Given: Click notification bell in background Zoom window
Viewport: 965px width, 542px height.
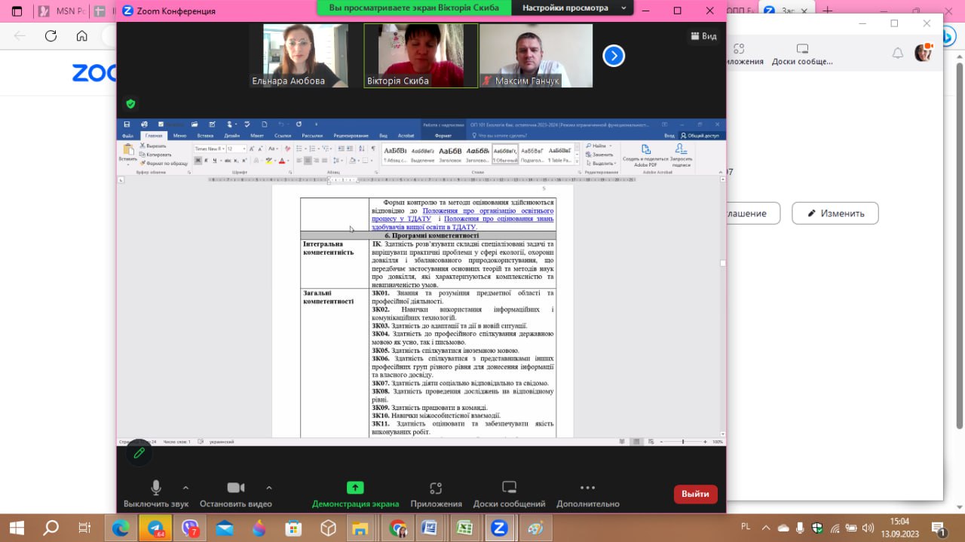Looking at the screenshot, I should coord(897,53).
